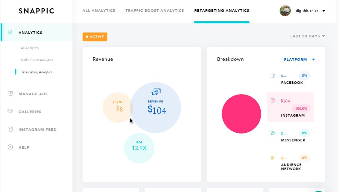Open the Last 30 Days dropdown
The width and height of the screenshot is (339, 192).
point(308,36)
